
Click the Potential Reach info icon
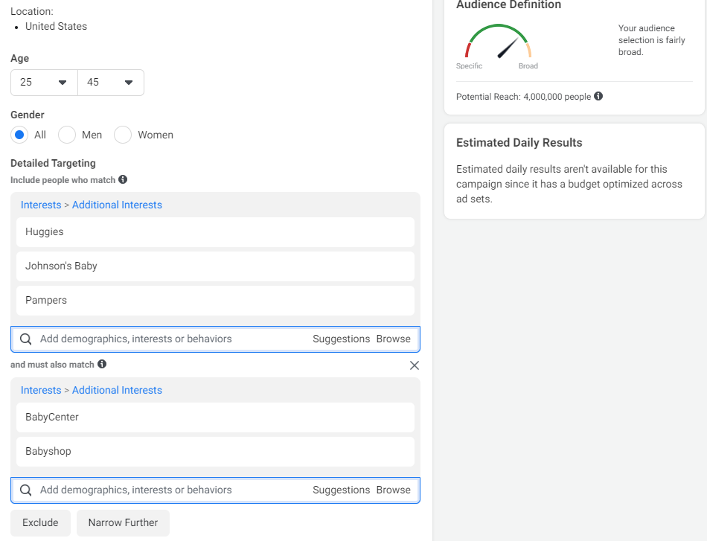point(598,96)
